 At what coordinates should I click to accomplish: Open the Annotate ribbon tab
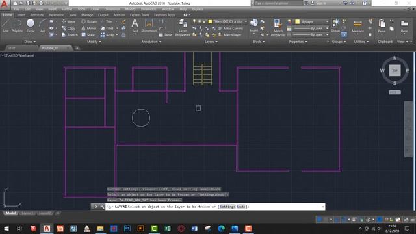click(x=36, y=15)
